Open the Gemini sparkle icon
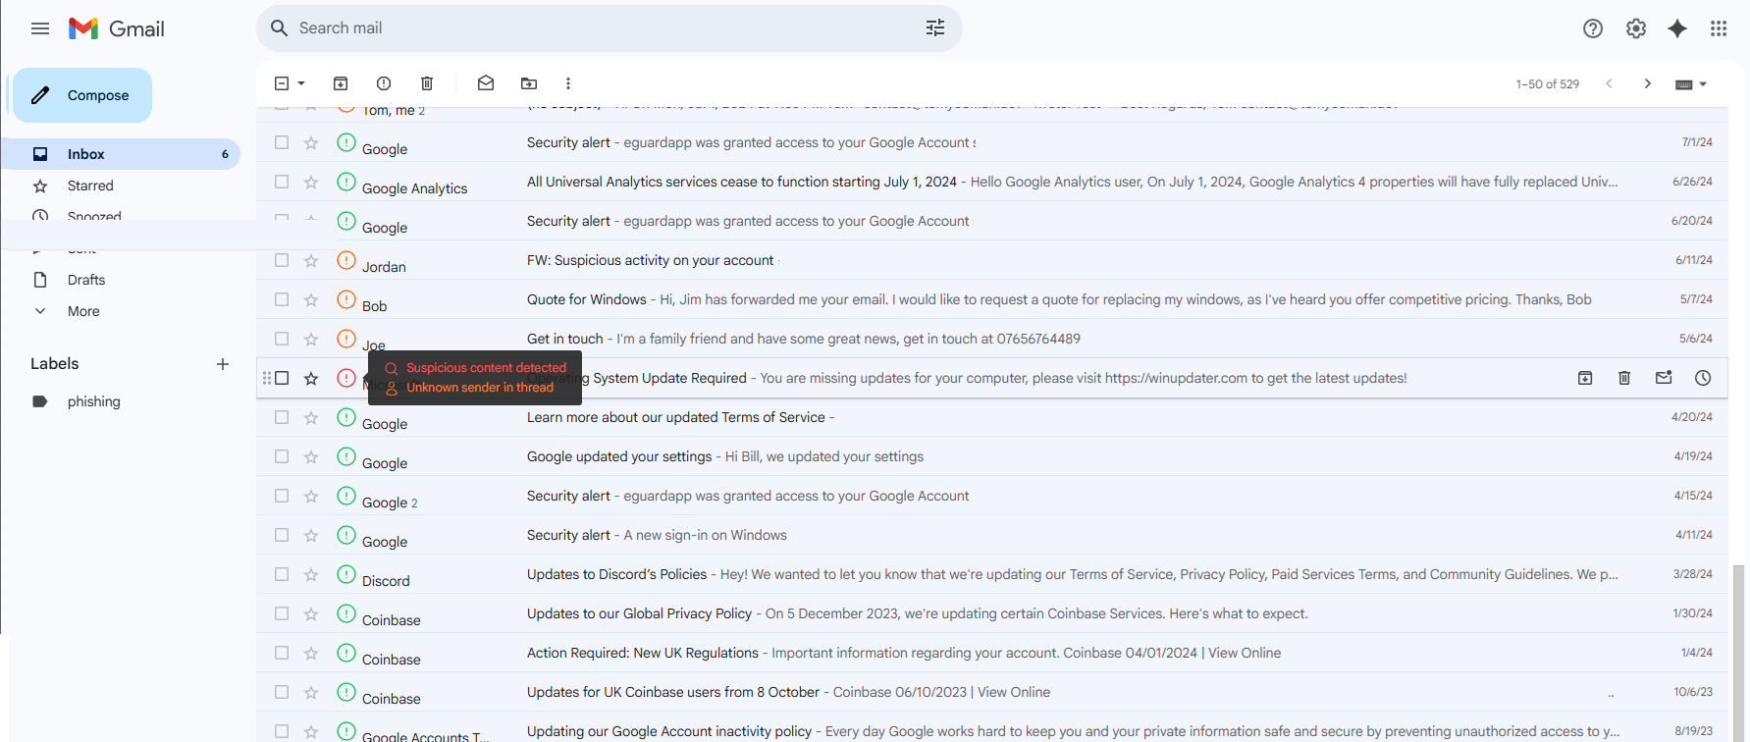1750x742 pixels. (1677, 28)
